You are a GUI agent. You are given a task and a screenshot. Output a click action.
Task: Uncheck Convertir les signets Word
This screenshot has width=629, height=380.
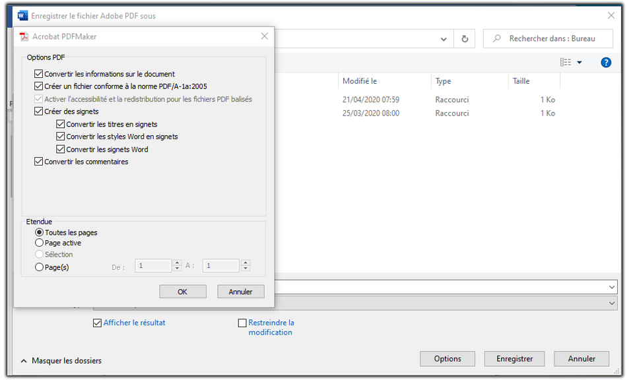pos(61,149)
